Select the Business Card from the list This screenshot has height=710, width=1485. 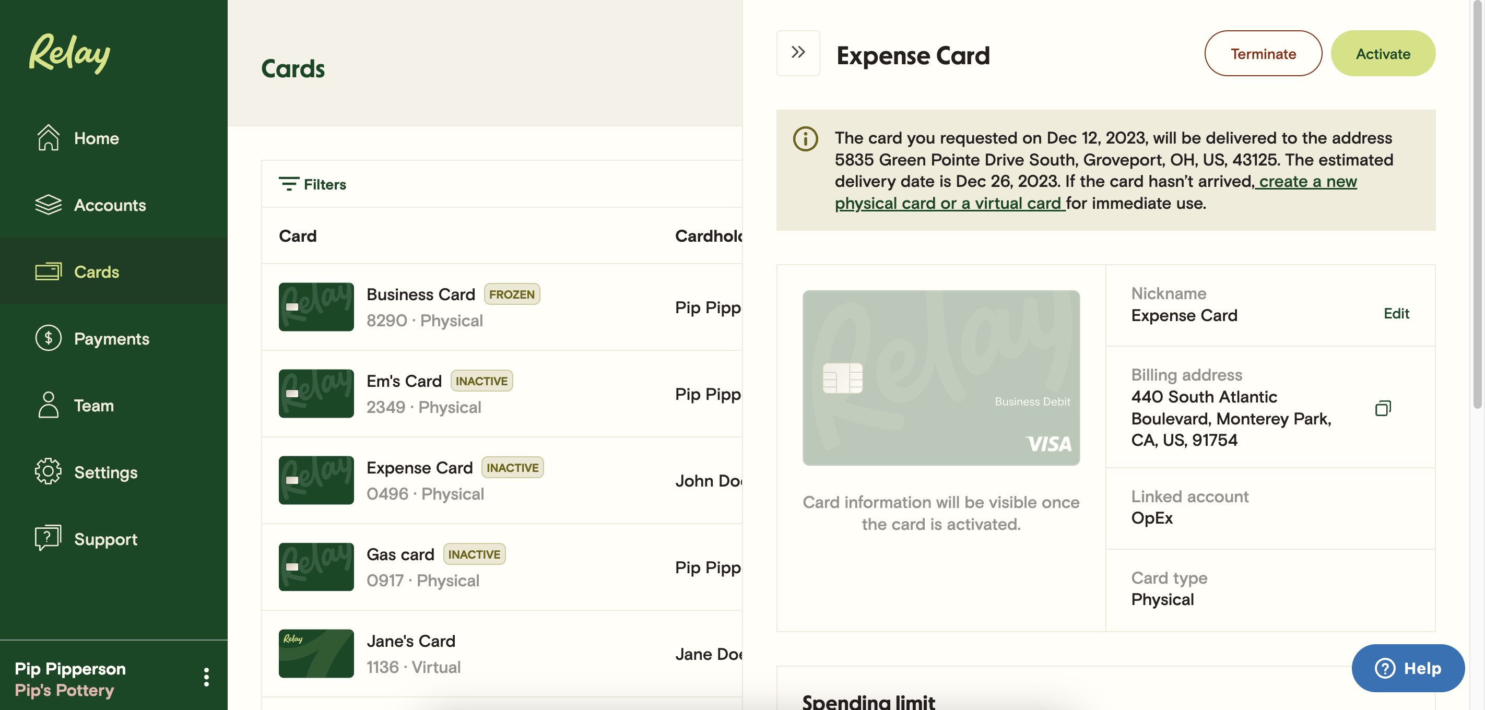point(421,307)
